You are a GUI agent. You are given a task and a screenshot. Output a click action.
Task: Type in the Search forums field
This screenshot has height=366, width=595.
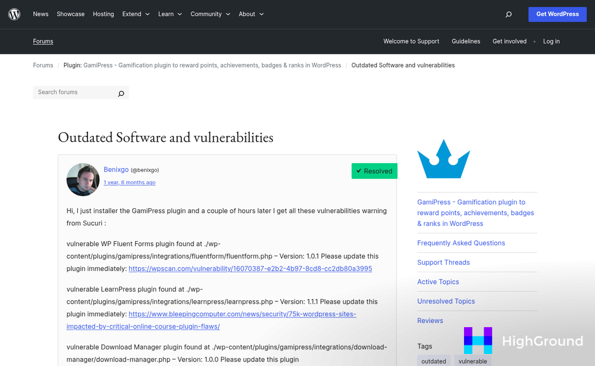(x=74, y=92)
